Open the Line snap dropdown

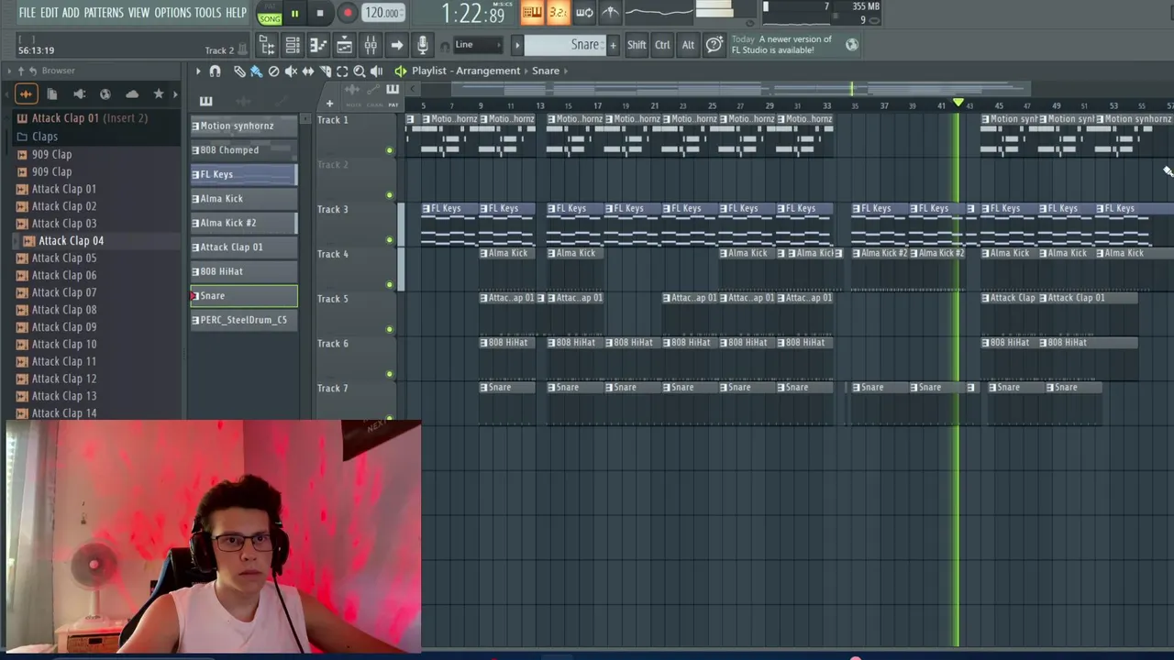tap(479, 44)
